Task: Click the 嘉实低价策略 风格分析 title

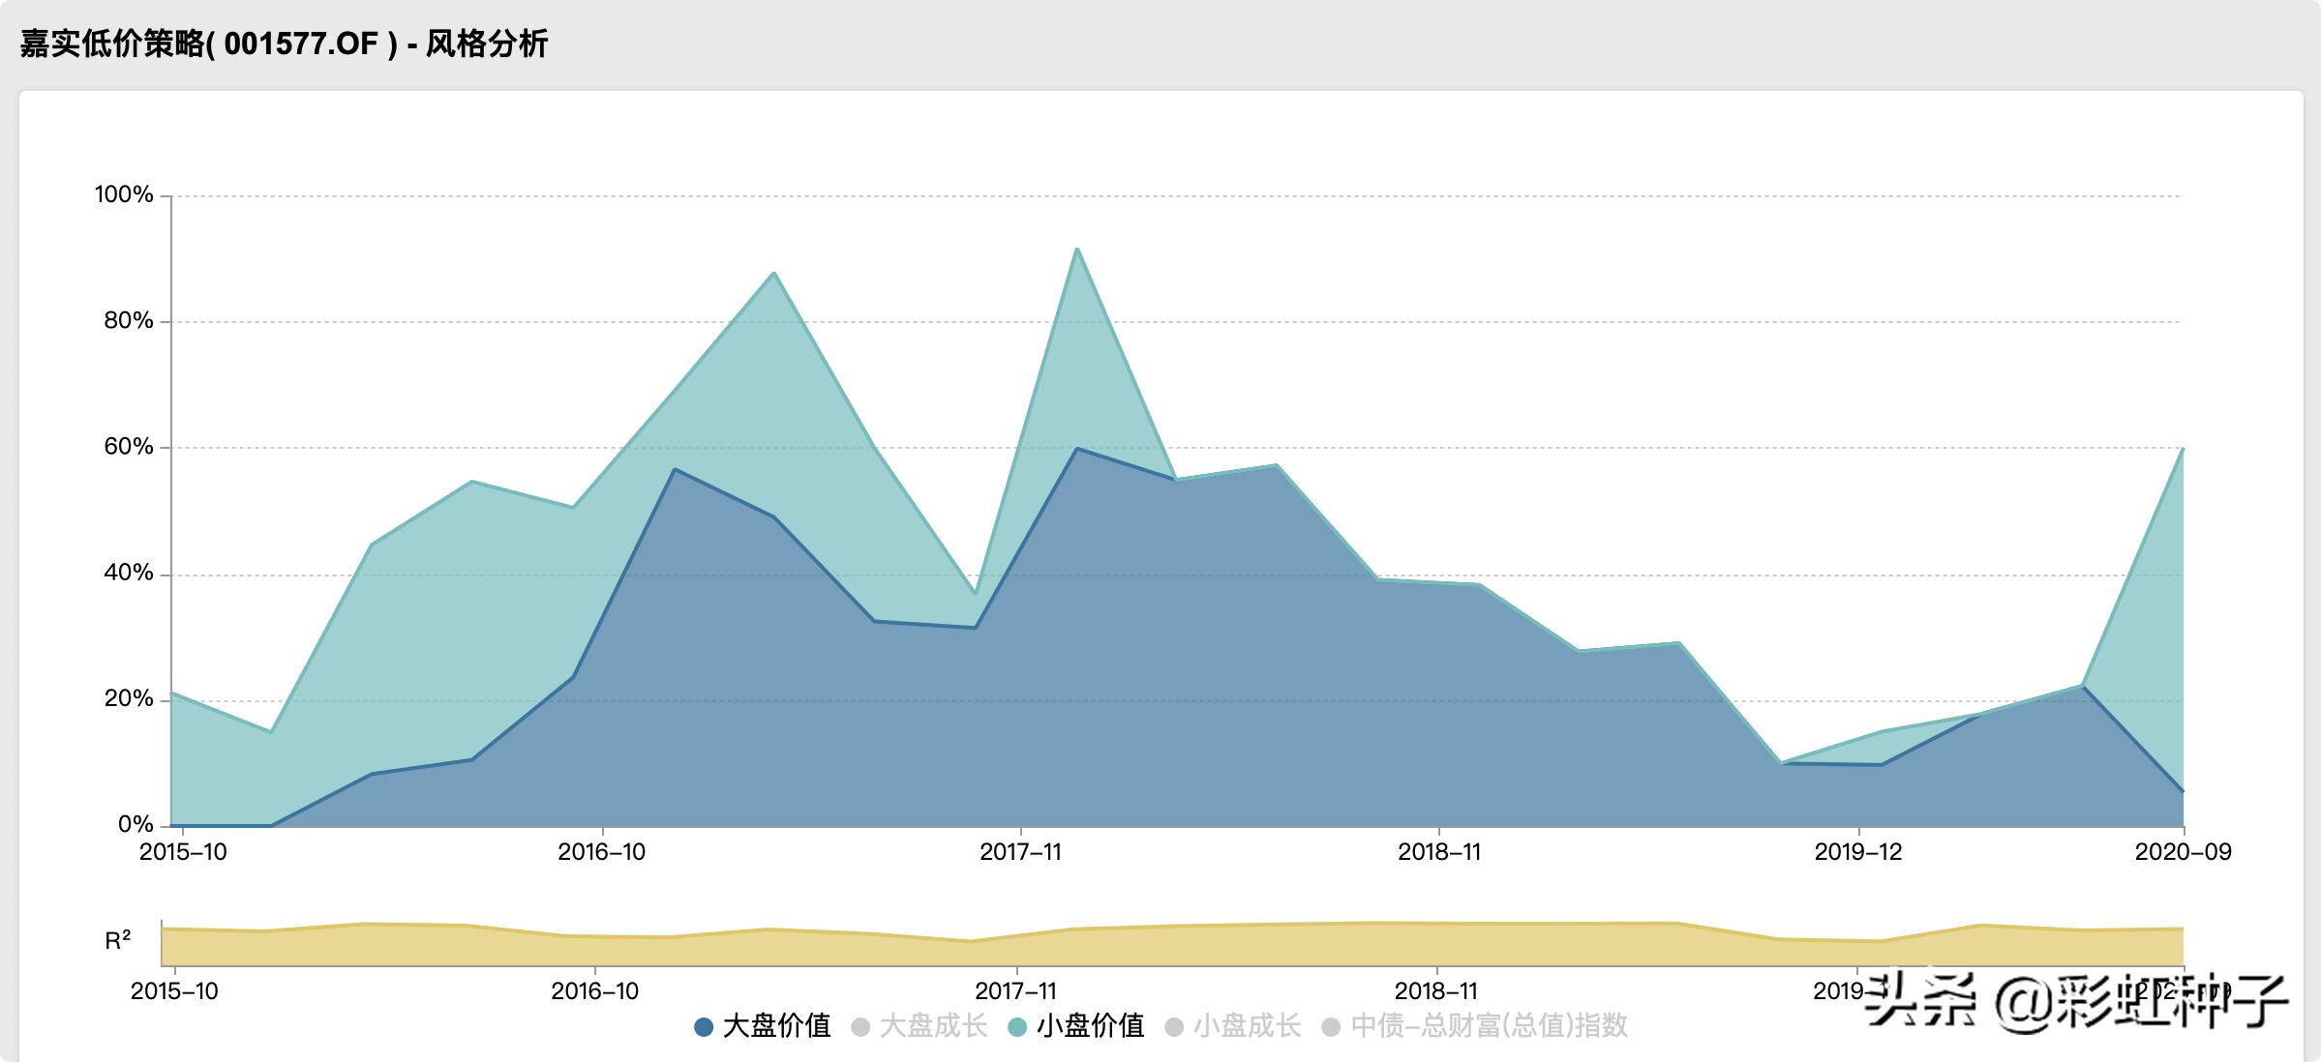Action: (x=284, y=44)
